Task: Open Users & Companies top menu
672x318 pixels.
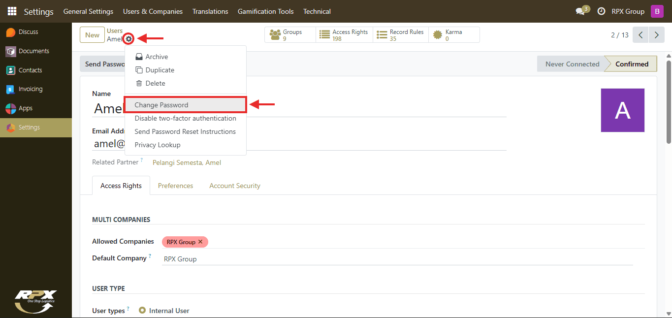Action: [153, 11]
